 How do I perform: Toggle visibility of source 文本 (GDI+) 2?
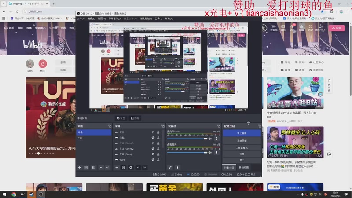pos(153,149)
